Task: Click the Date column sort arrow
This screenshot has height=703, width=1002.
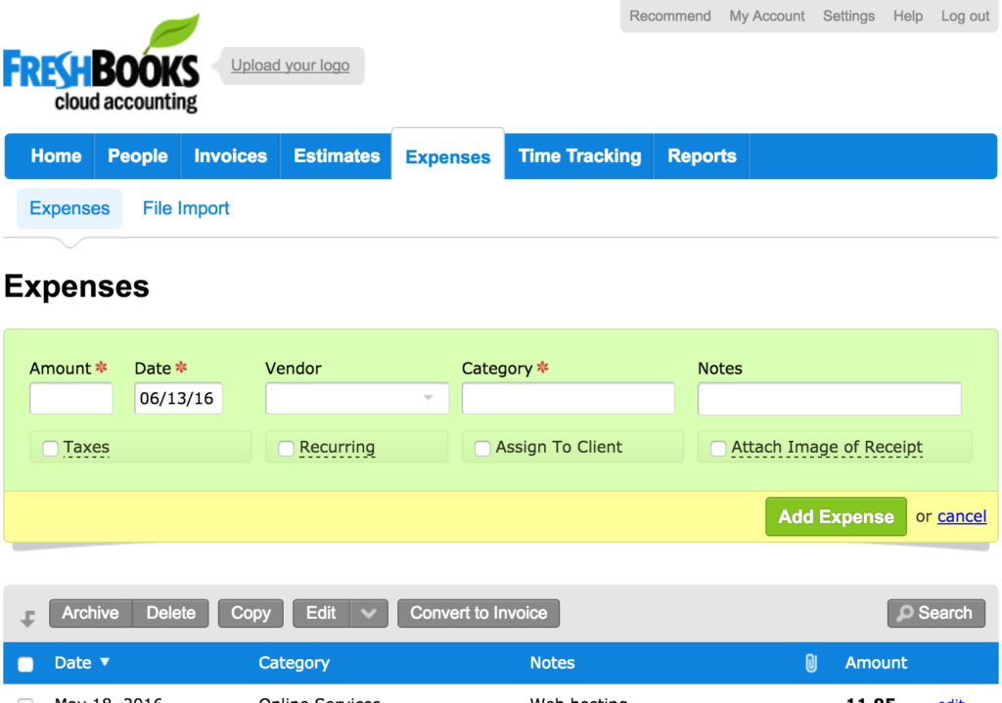Action: 105,662
